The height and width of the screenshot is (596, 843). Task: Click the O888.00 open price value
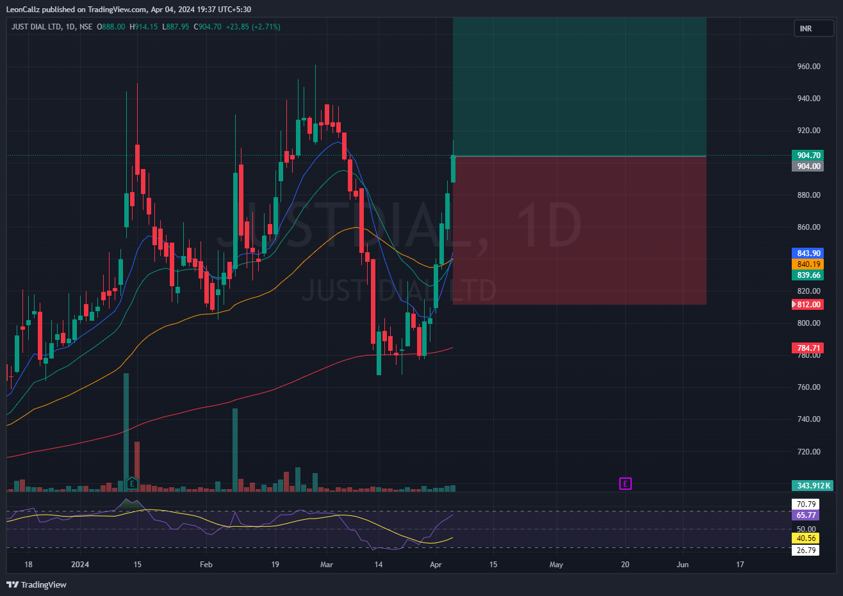pyautogui.click(x=111, y=27)
